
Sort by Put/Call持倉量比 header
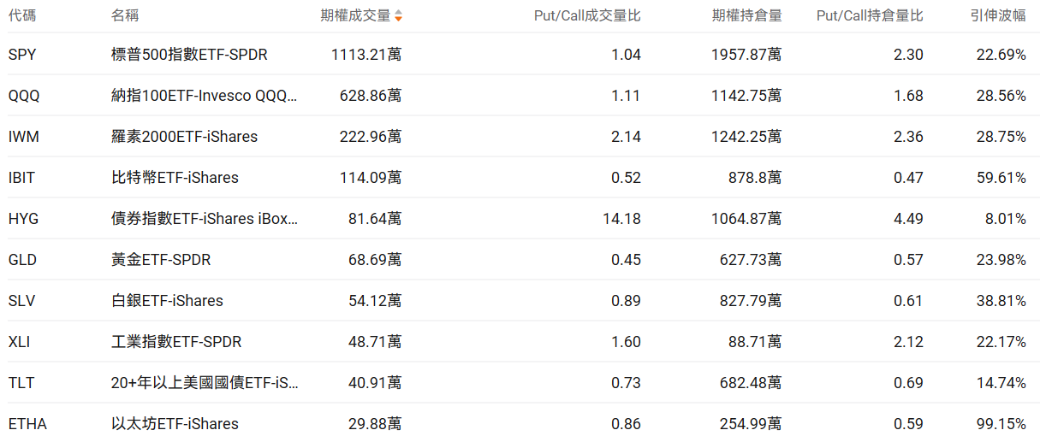[870, 15]
